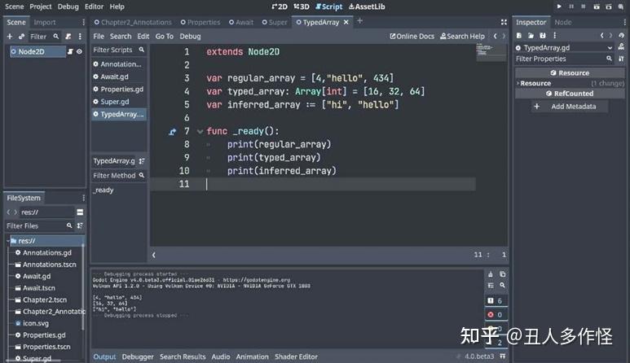Focus the Filter Scripts field

(x=118, y=50)
